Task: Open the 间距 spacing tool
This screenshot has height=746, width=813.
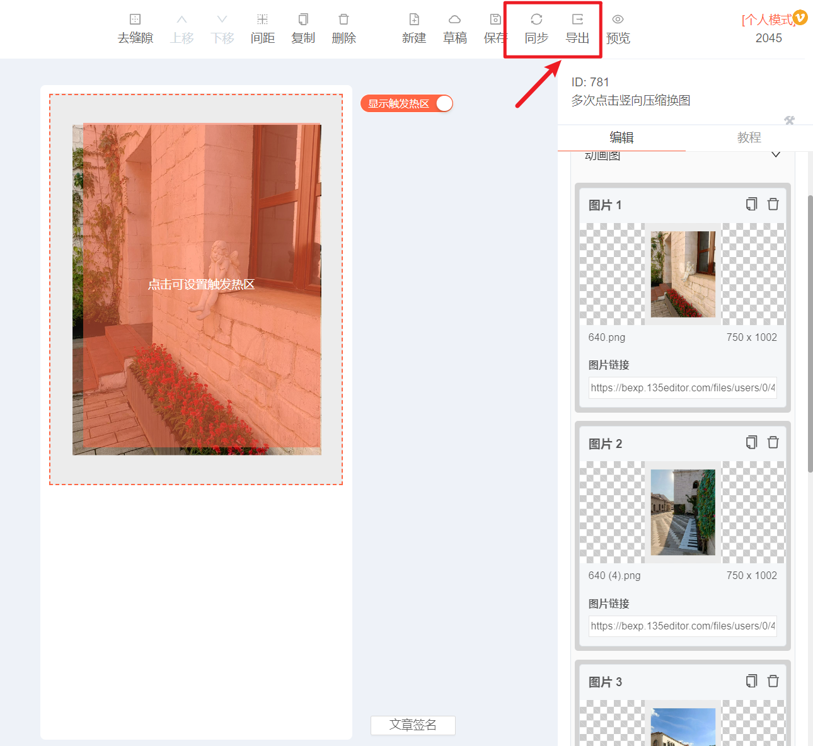Action: [263, 29]
